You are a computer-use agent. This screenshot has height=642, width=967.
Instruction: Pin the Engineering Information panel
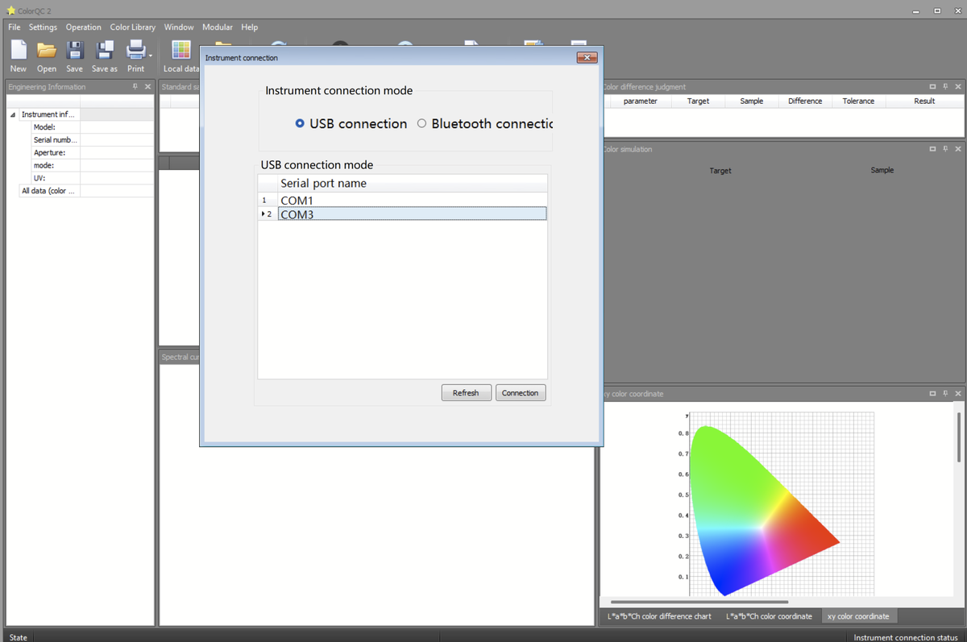(x=135, y=87)
